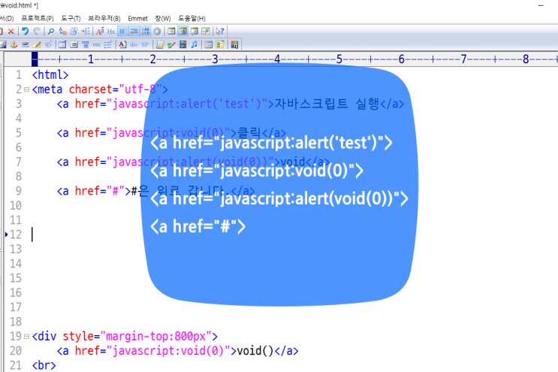Open the Emmet menu
Screen dimensions: 558x372
coord(137,18)
